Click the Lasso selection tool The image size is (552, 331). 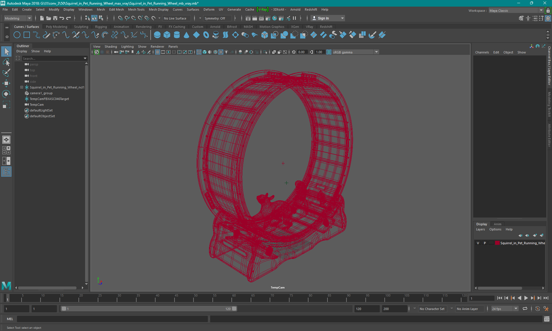6,63
